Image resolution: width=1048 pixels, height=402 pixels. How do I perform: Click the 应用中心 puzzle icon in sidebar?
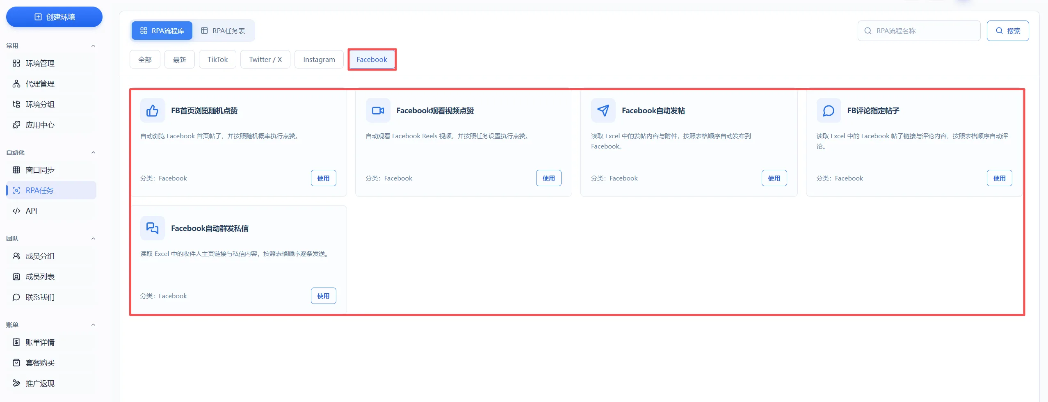click(x=16, y=125)
